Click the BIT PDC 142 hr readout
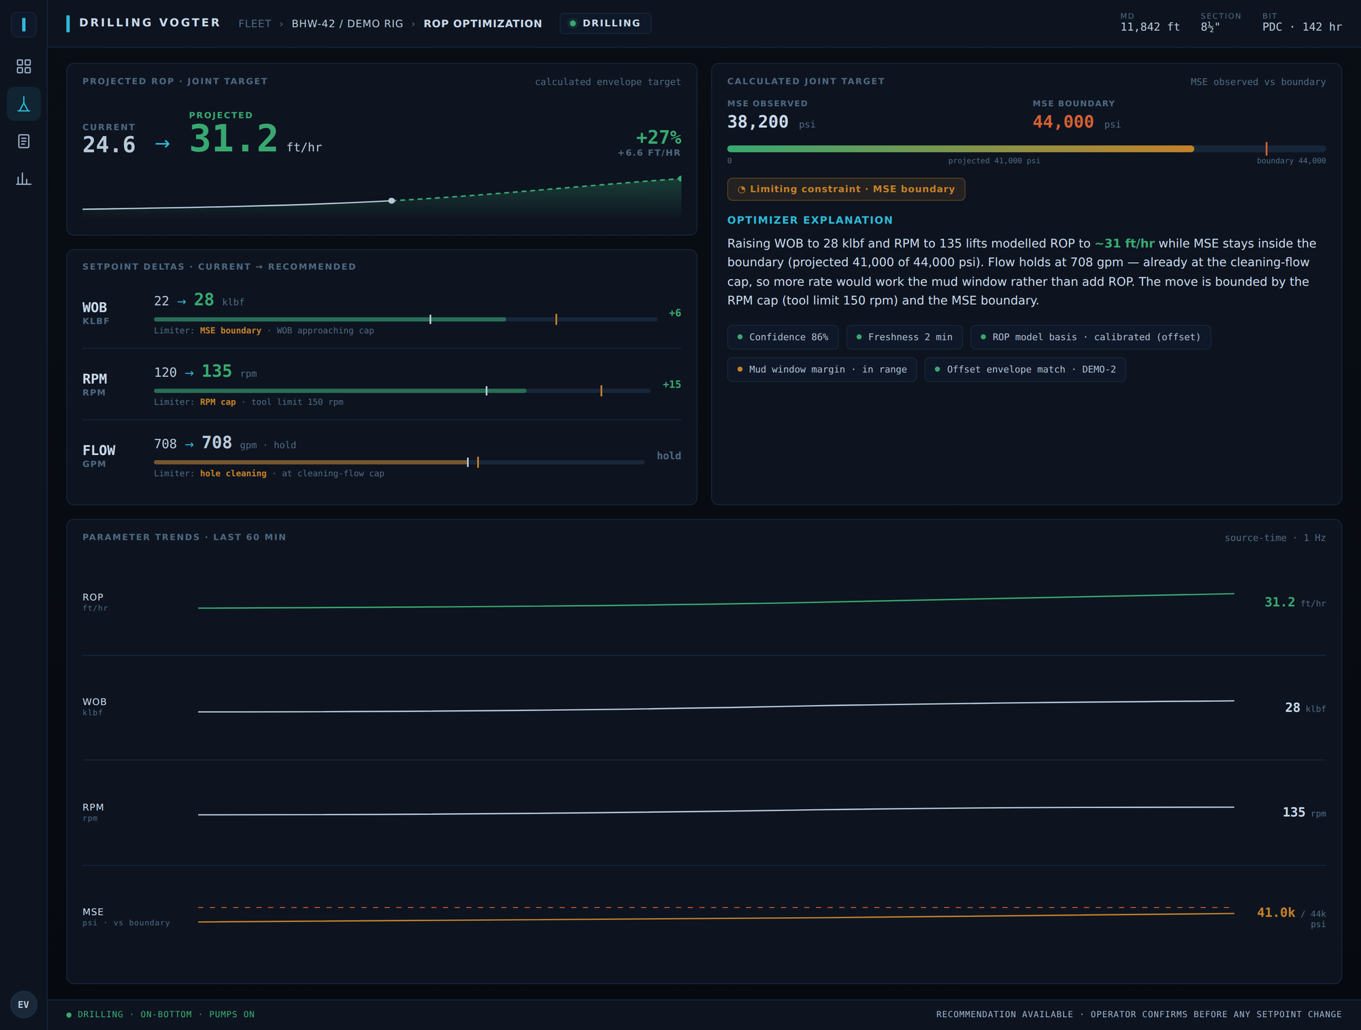This screenshot has width=1361, height=1030. 1302,22
